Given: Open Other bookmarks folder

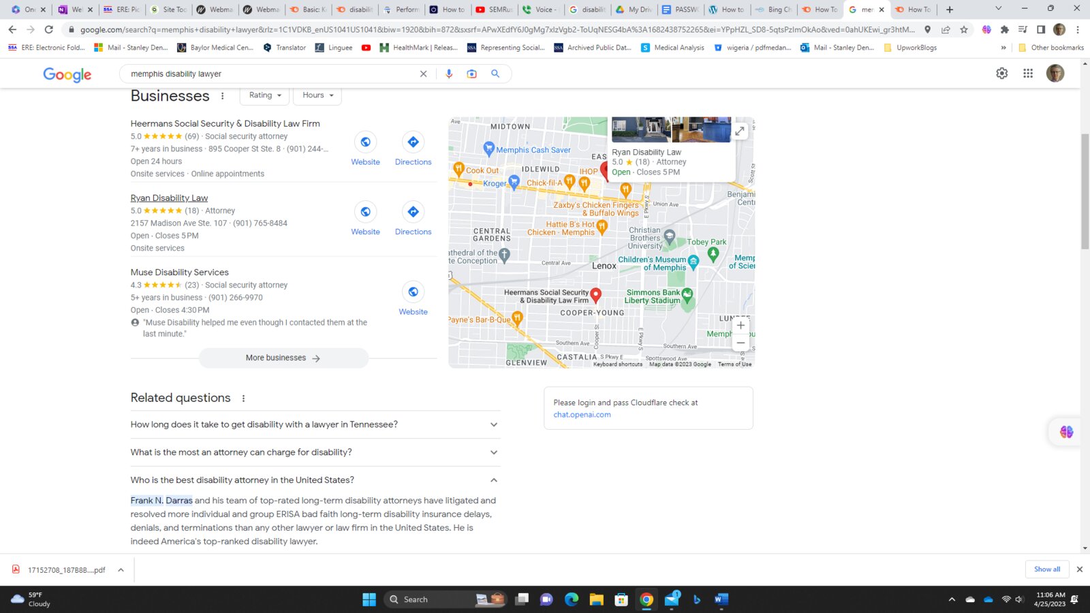Looking at the screenshot, I should pos(1051,48).
